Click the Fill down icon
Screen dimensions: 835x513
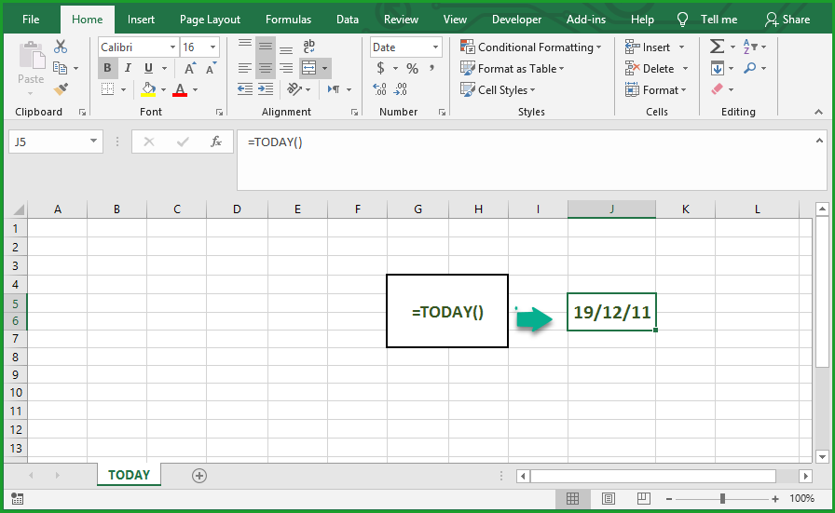coord(718,68)
